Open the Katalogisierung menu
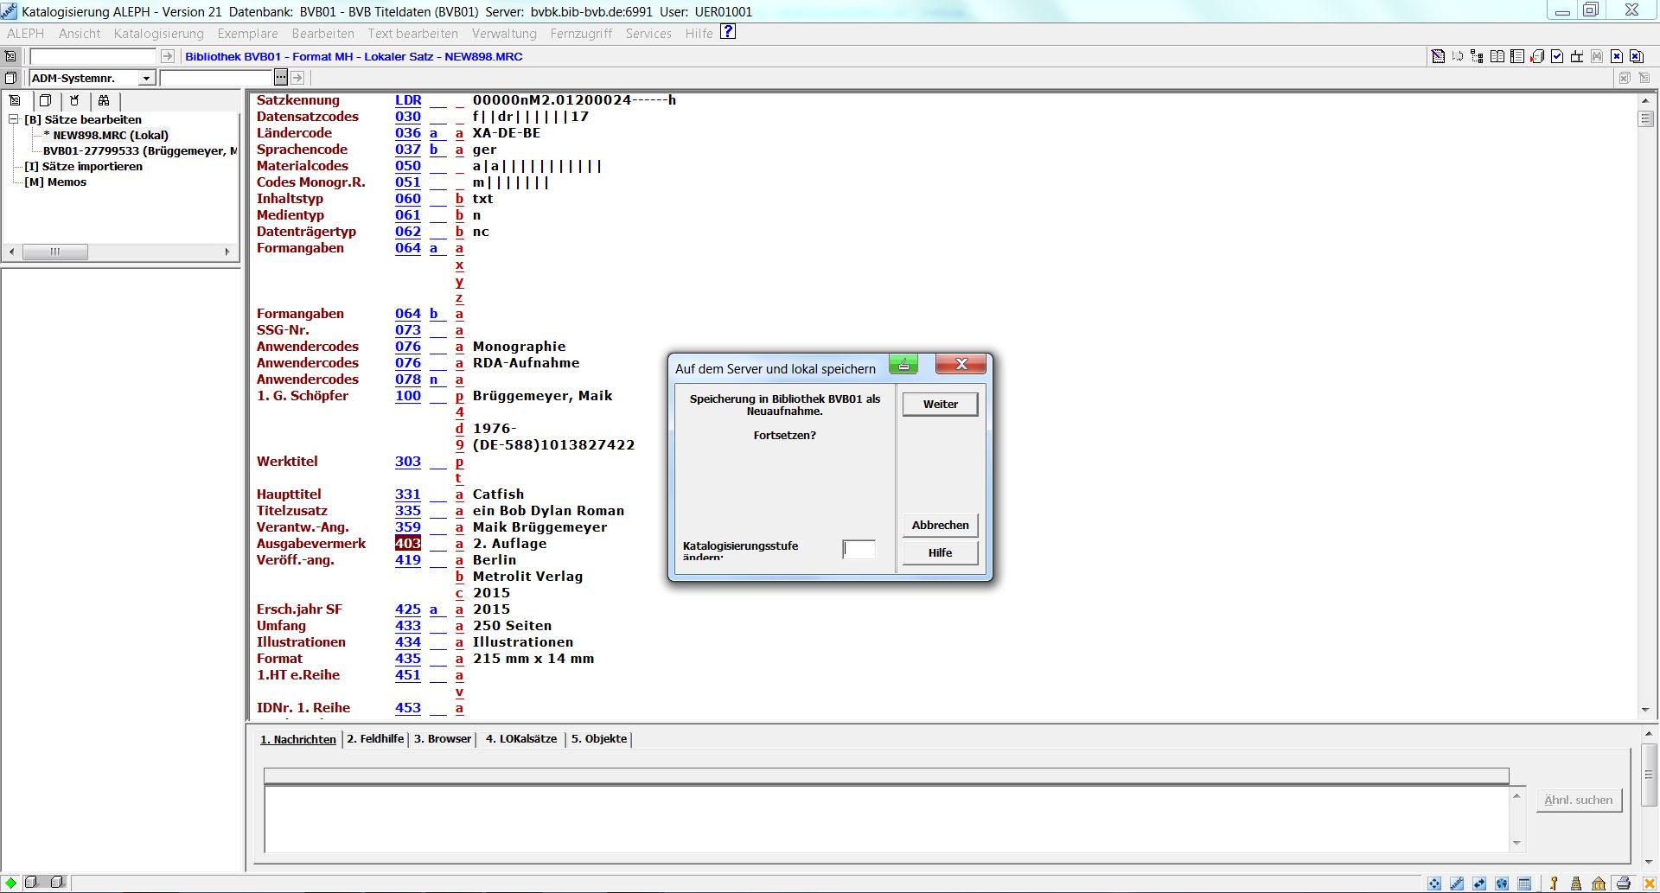 click(x=159, y=34)
